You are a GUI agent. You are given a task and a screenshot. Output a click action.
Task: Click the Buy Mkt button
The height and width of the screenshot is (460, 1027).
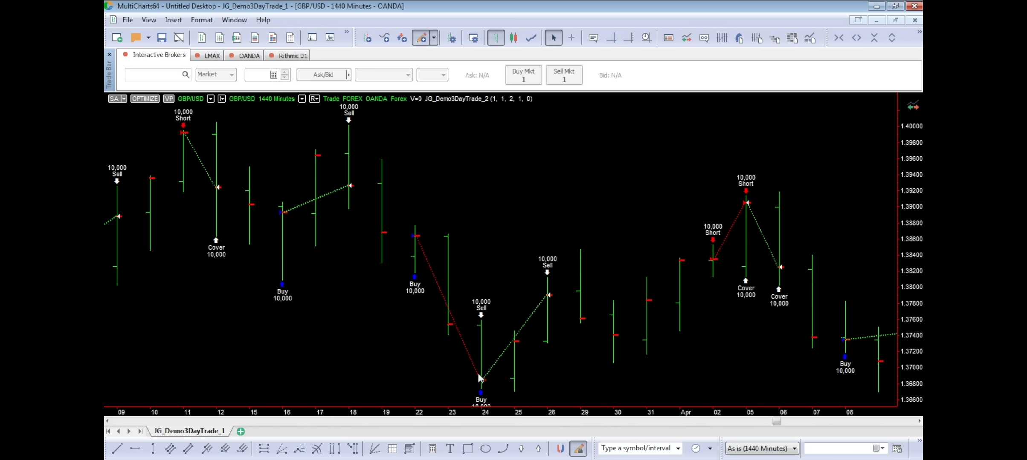point(523,75)
